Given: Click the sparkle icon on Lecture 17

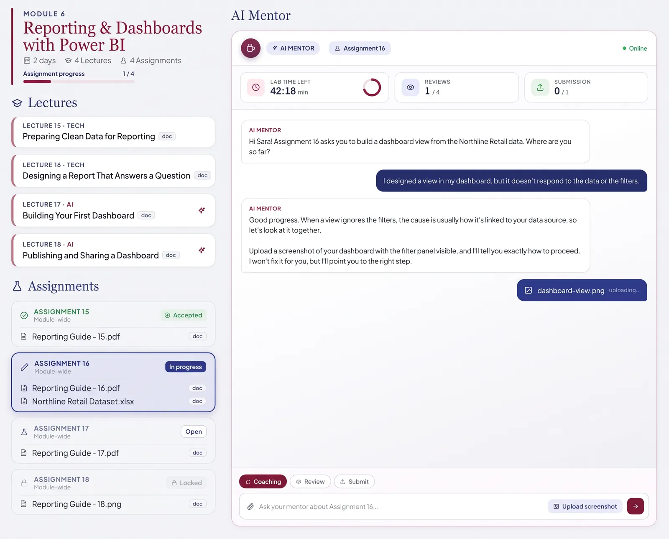Looking at the screenshot, I should (x=202, y=210).
